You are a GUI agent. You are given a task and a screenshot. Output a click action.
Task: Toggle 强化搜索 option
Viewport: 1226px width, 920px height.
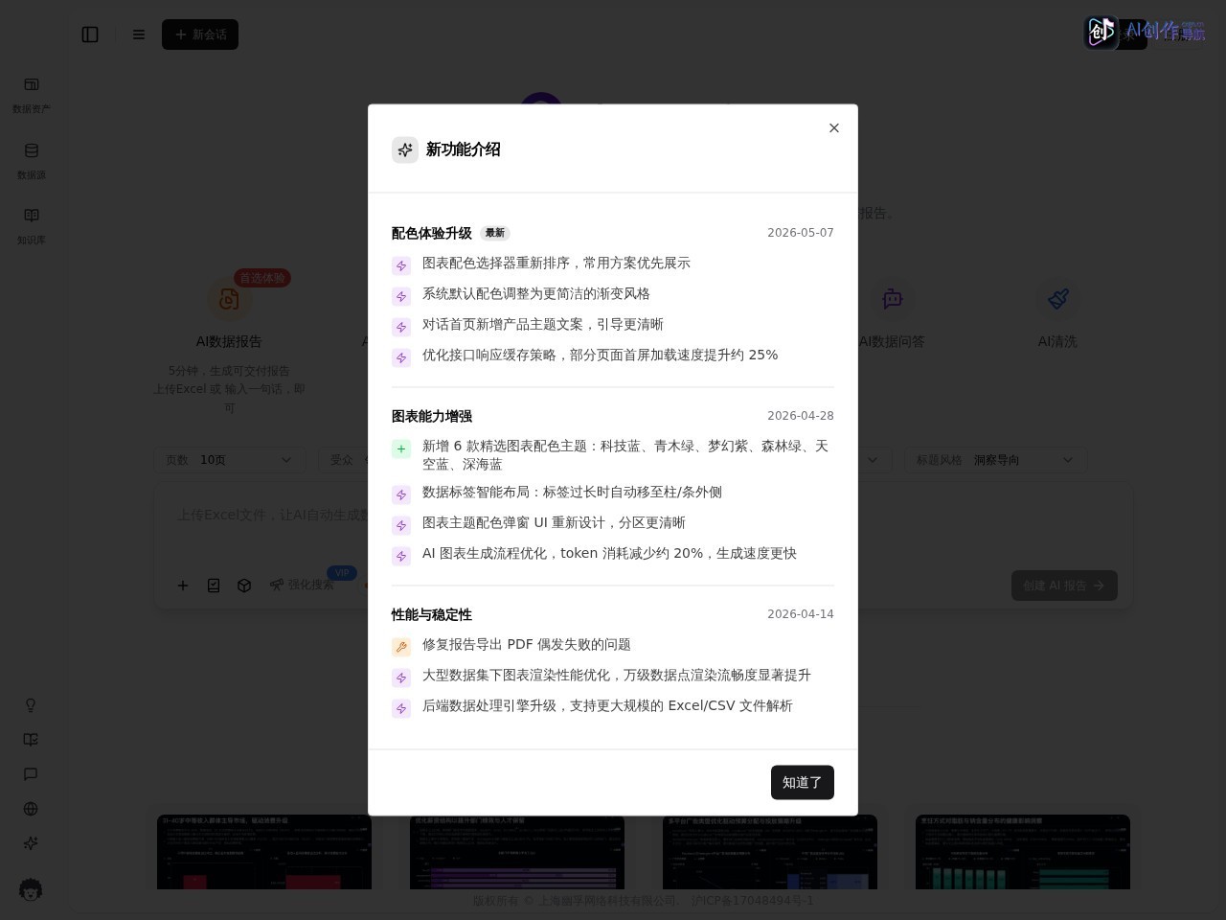302,585
